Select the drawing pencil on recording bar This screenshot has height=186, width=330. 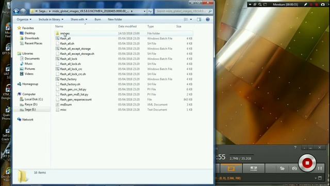pyautogui.click(x=305, y=5)
